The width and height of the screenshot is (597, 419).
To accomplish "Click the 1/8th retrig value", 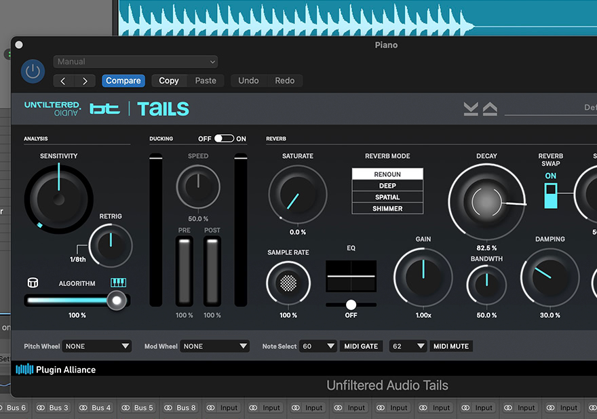I will [x=77, y=259].
